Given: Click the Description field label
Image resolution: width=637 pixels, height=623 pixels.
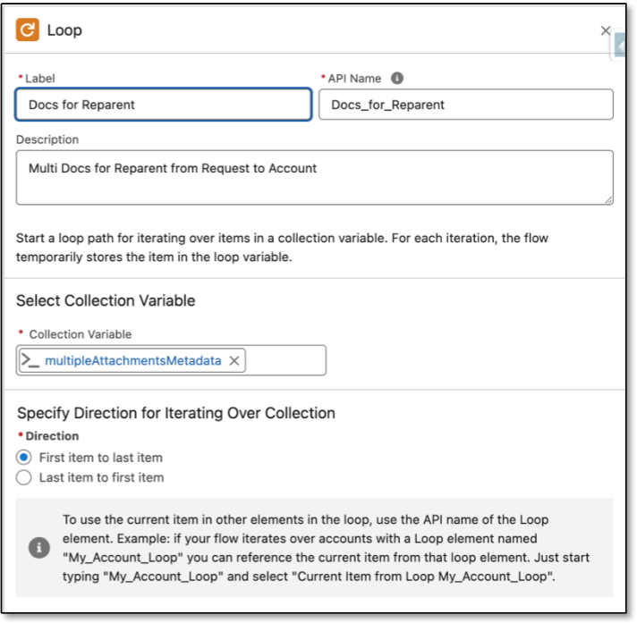Looking at the screenshot, I should (47, 139).
